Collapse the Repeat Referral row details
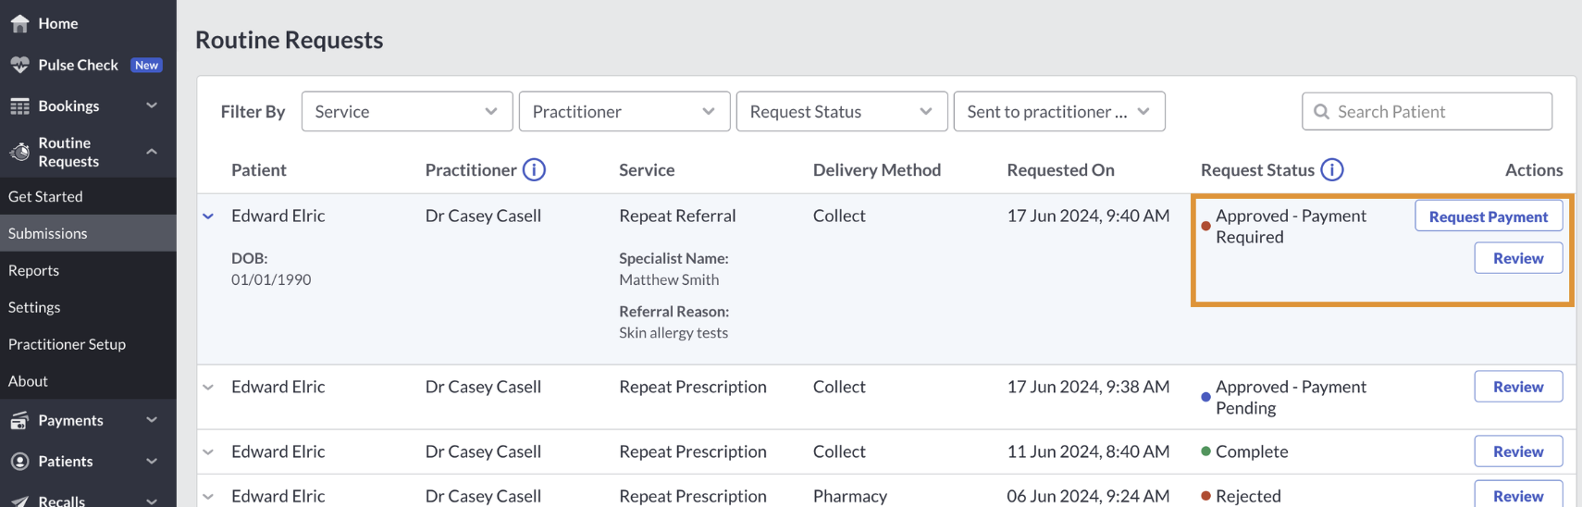1582x507 pixels. point(208,216)
